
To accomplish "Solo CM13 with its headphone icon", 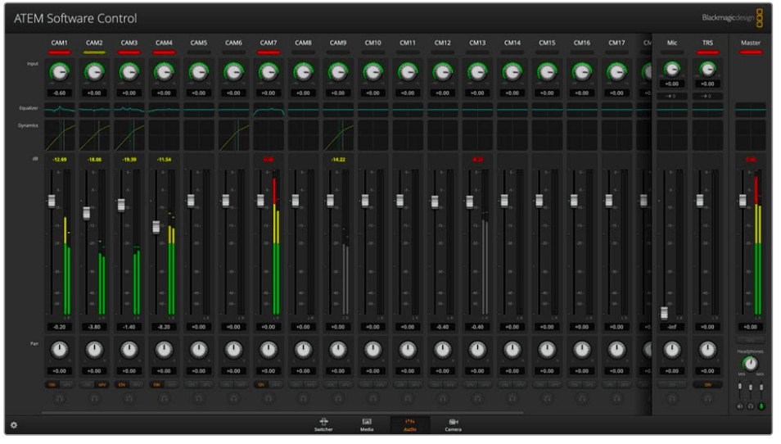I will pos(477,398).
